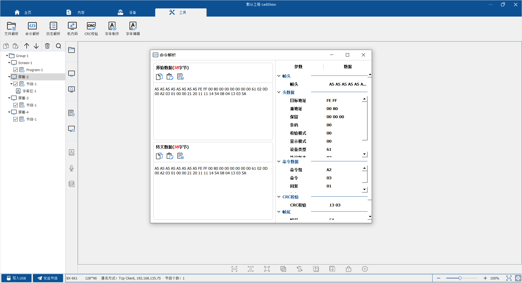Paste into the 原始数据 raw data box

[x=170, y=77]
